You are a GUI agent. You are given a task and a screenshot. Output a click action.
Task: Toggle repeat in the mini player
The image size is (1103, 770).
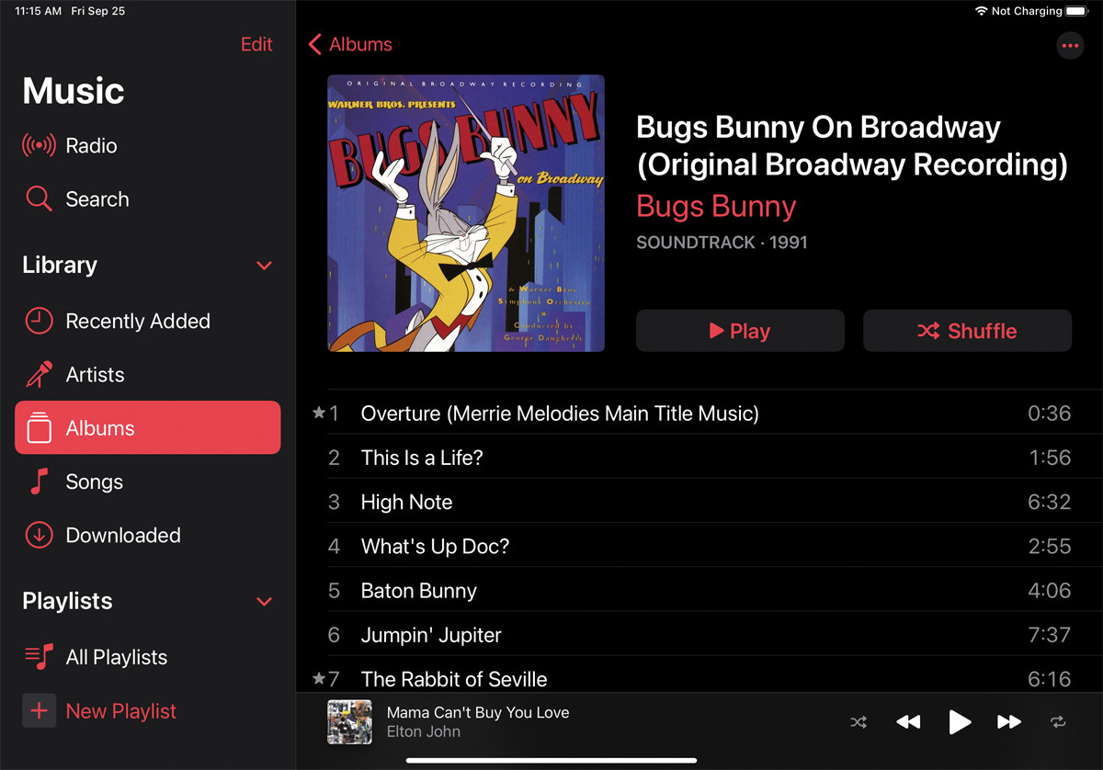click(1059, 722)
